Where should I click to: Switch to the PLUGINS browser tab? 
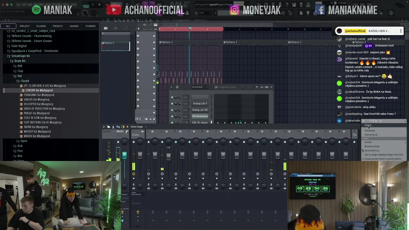[x=41, y=26]
